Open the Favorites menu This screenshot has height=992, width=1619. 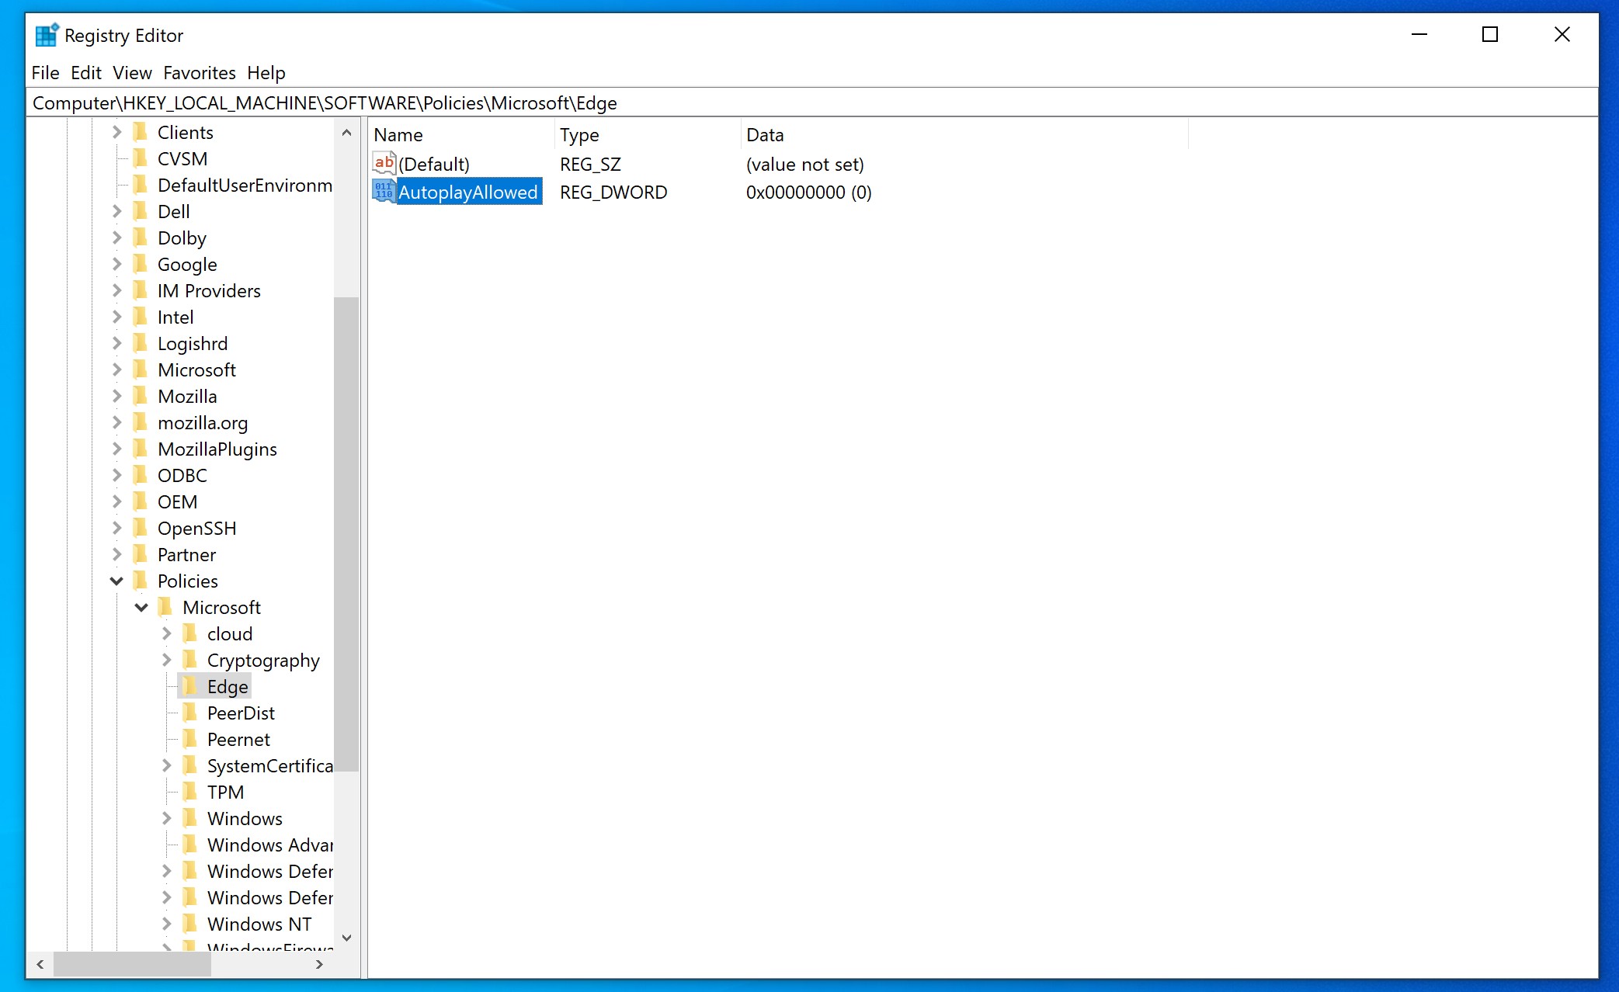[x=200, y=73]
